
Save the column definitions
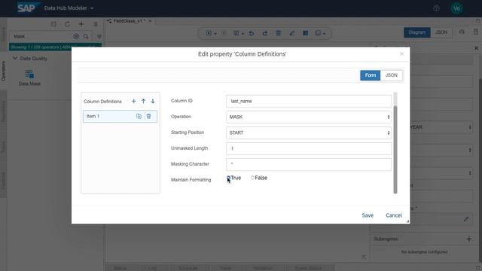pos(368,215)
